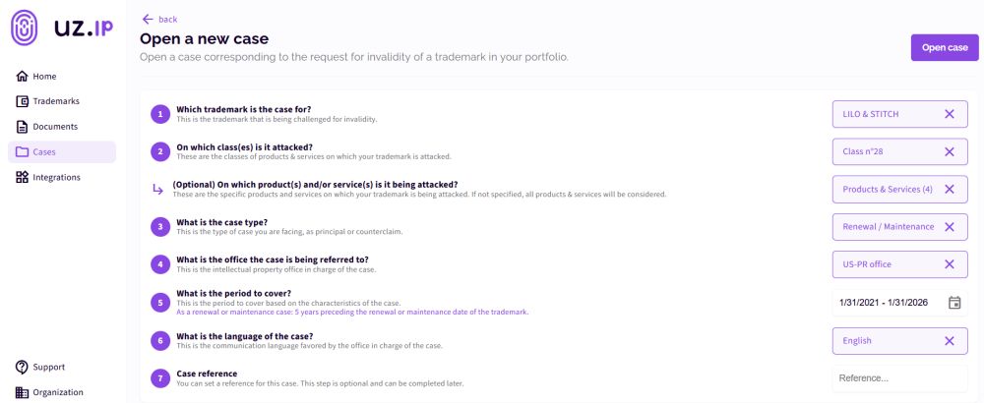The width and height of the screenshot is (984, 403).
Task: Select Cases in the sidebar
Action: point(44,152)
